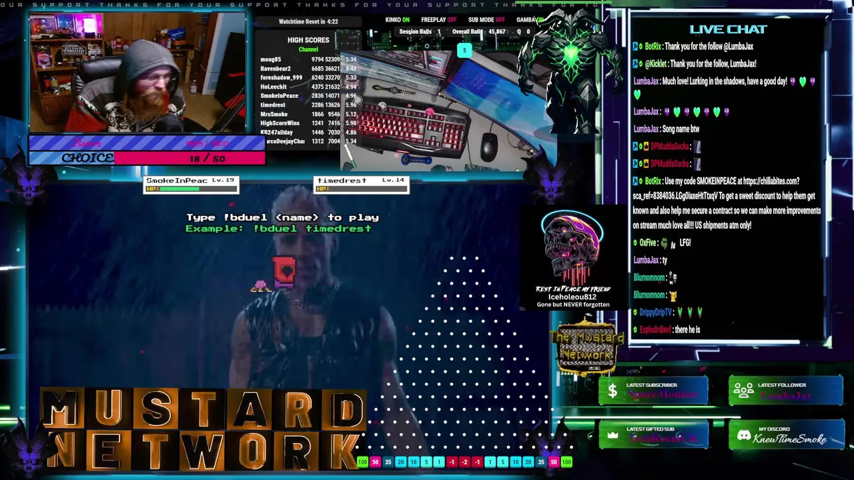Select the KR247allday high score row
Screen dimensions: 854x480
tap(308, 132)
